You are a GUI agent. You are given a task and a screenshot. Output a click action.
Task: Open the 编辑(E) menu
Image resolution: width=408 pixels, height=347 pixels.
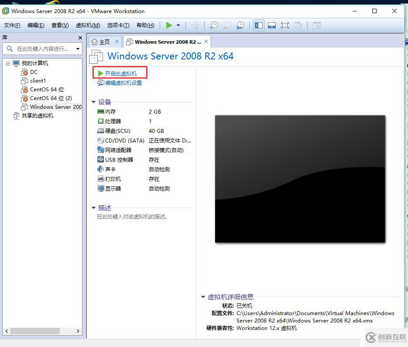click(36, 25)
